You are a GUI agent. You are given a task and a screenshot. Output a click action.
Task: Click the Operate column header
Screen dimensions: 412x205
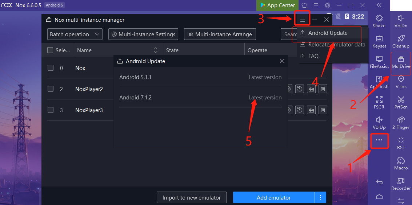tap(257, 50)
